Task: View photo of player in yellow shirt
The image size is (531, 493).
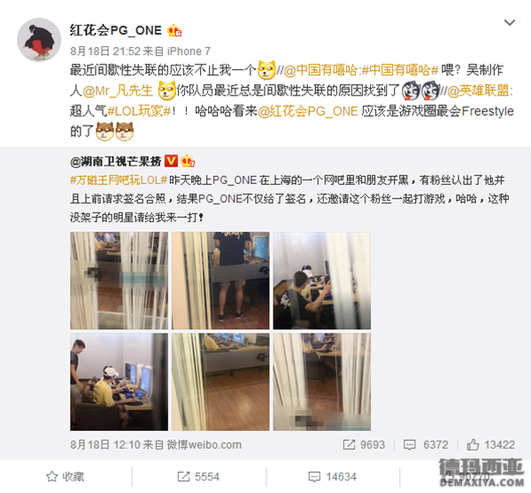Action: 119,382
